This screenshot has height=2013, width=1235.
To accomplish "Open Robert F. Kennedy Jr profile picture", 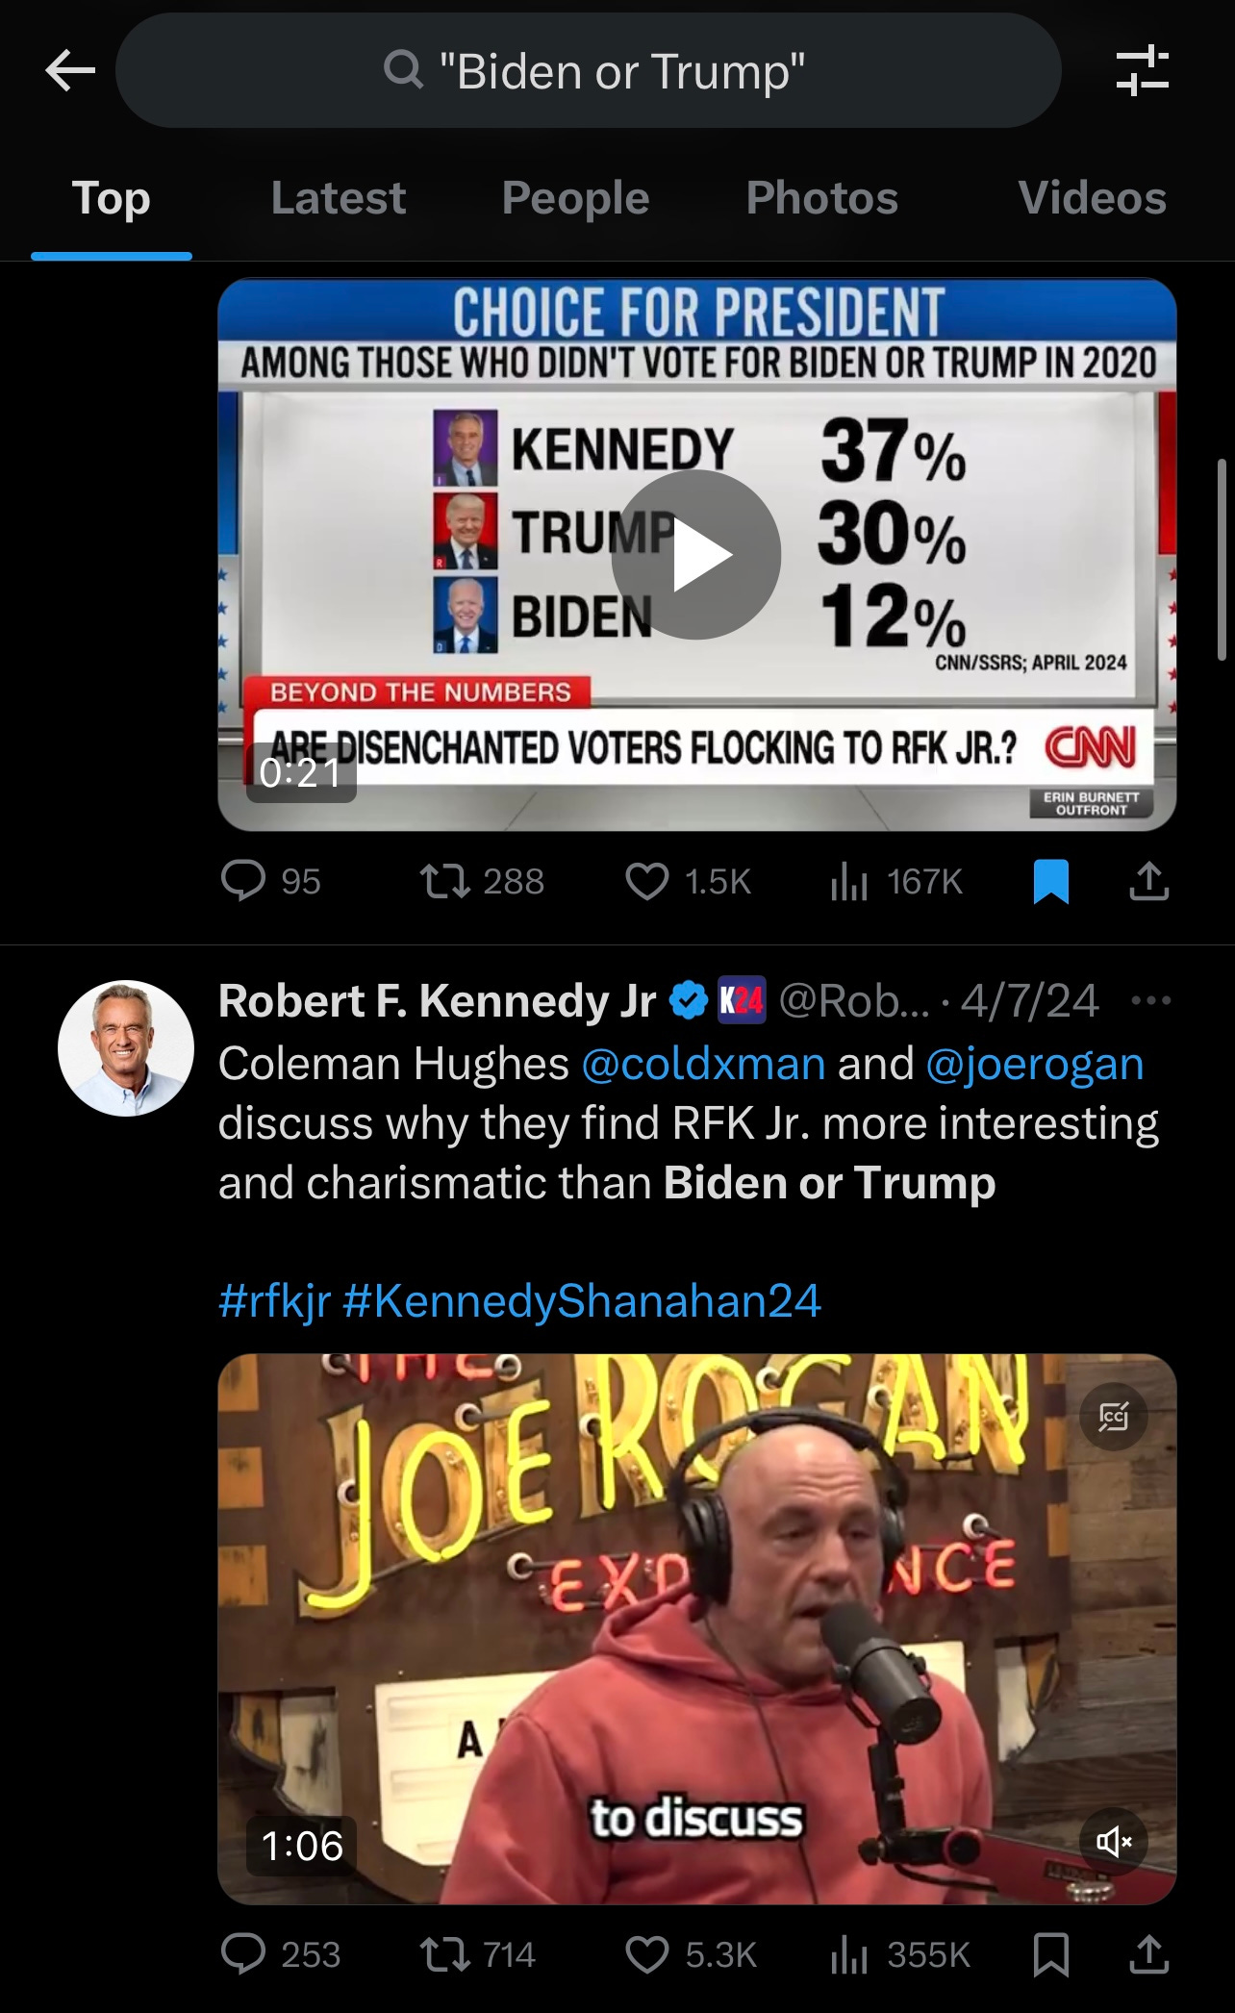I will [x=126, y=1047].
